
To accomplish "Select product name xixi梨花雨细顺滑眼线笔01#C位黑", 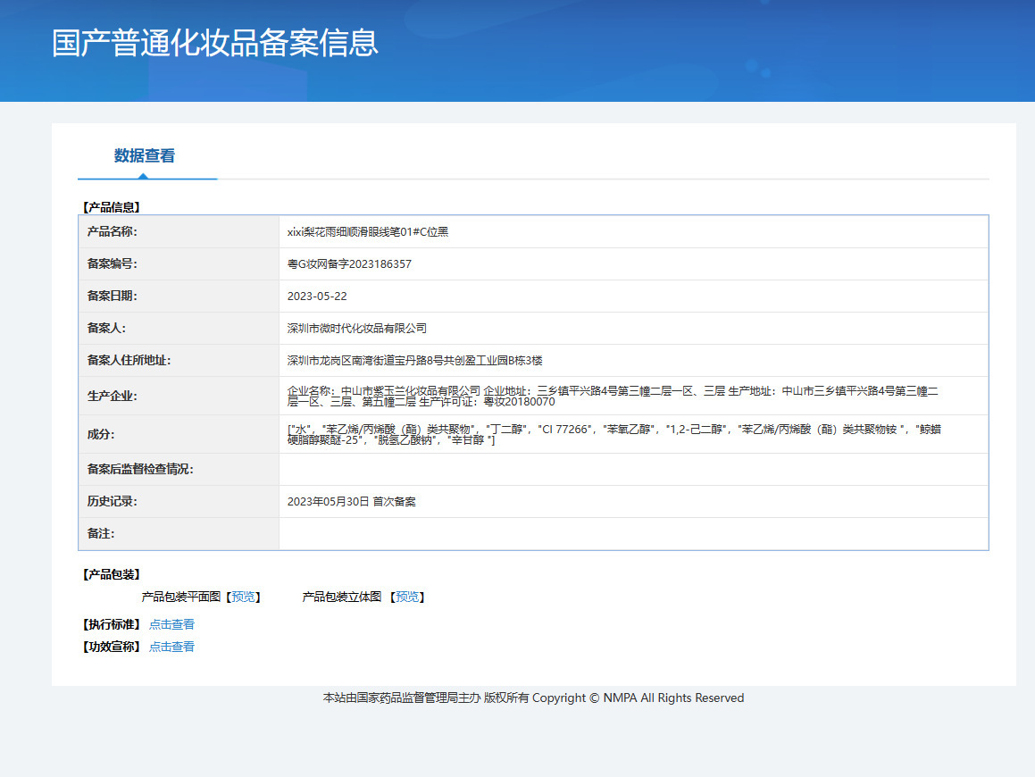I will coord(368,231).
